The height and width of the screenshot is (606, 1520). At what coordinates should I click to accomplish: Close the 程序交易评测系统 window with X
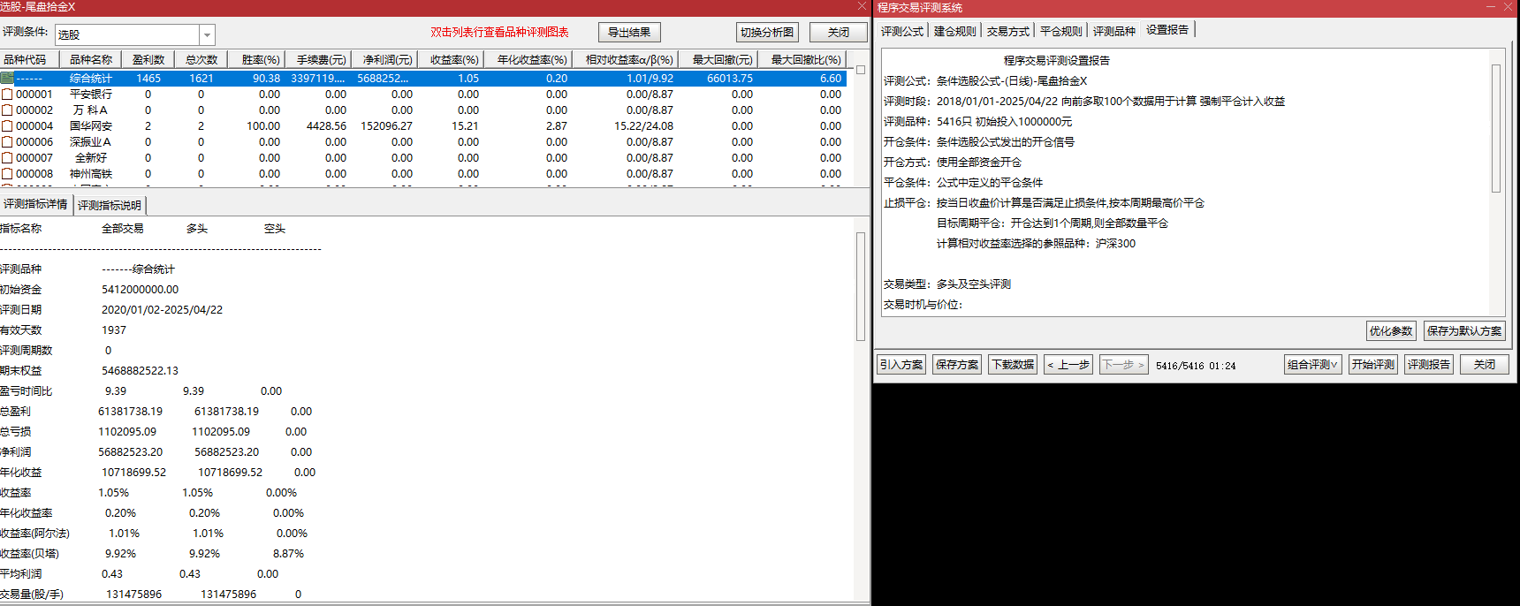pos(1509,7)
